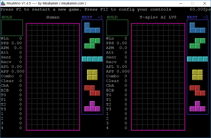This screenshot has height=138, width=211.
Task: Click the cyan I piece in Human NEXT queue
Action: point(92,59)
